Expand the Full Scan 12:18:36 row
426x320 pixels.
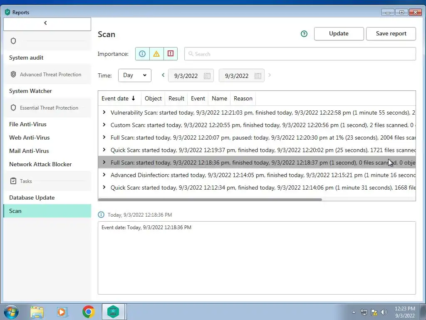[104, 162]
